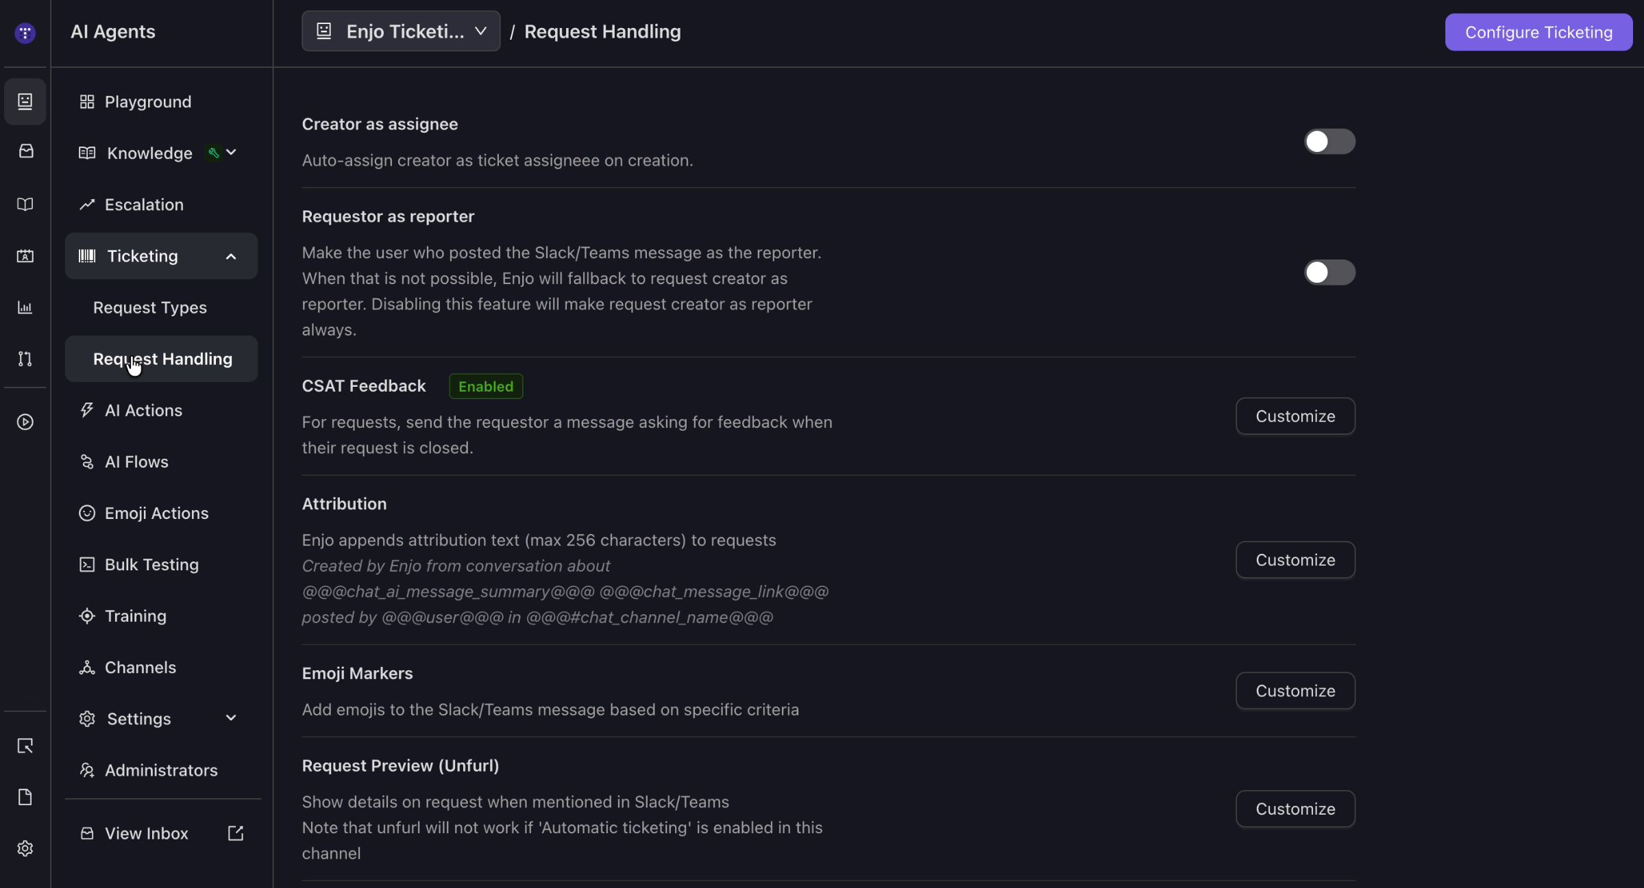Toggle the Requestor as reporter switch
This screenshot has width=1644, height=888.
point(1329,272)
